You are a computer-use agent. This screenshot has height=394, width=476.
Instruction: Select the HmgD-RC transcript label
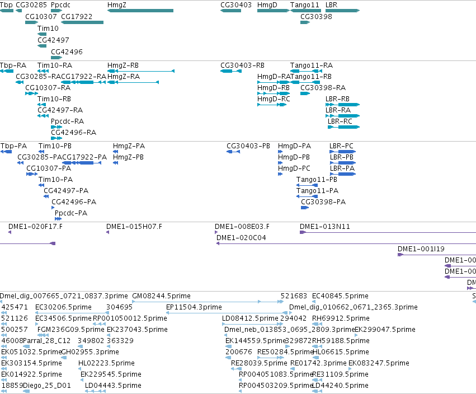click(x=274, y=99)
